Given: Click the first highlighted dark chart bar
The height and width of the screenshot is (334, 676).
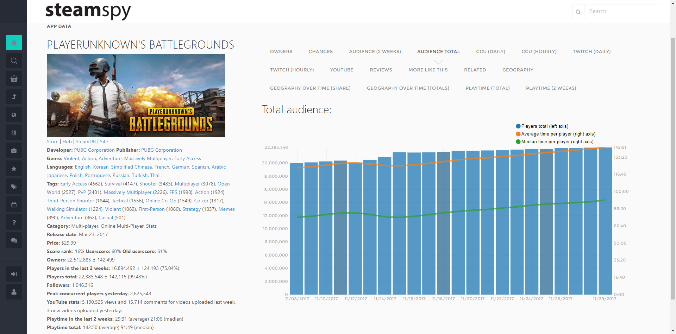Looking at the screenshot, I should tap(340, 228).
